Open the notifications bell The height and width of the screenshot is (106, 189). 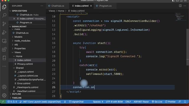[185, 102]
